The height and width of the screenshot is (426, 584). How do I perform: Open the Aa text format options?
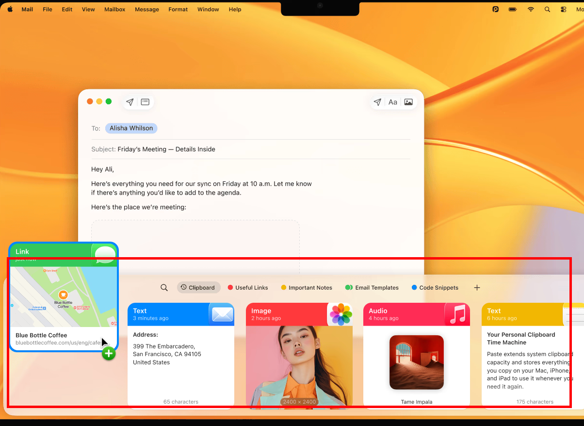click(393, 102)
